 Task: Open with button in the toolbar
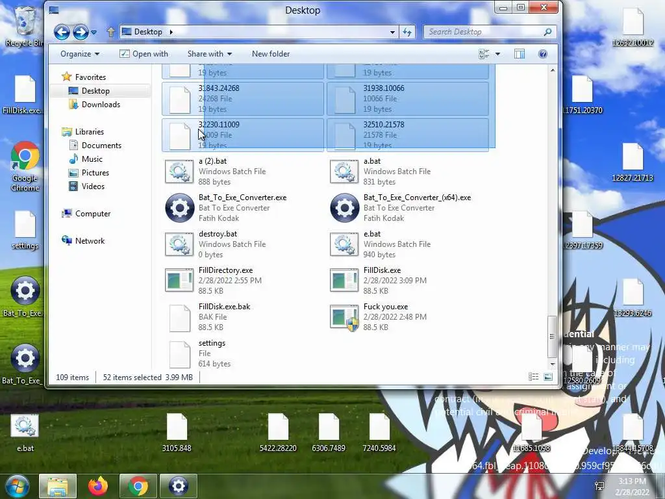[x=144, y=54]
